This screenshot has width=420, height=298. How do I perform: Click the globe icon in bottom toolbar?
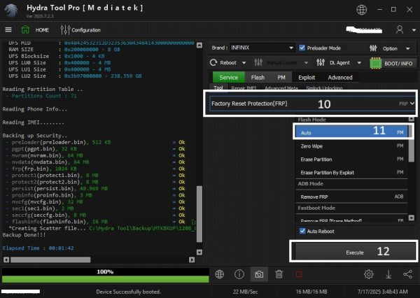(219, 274)
